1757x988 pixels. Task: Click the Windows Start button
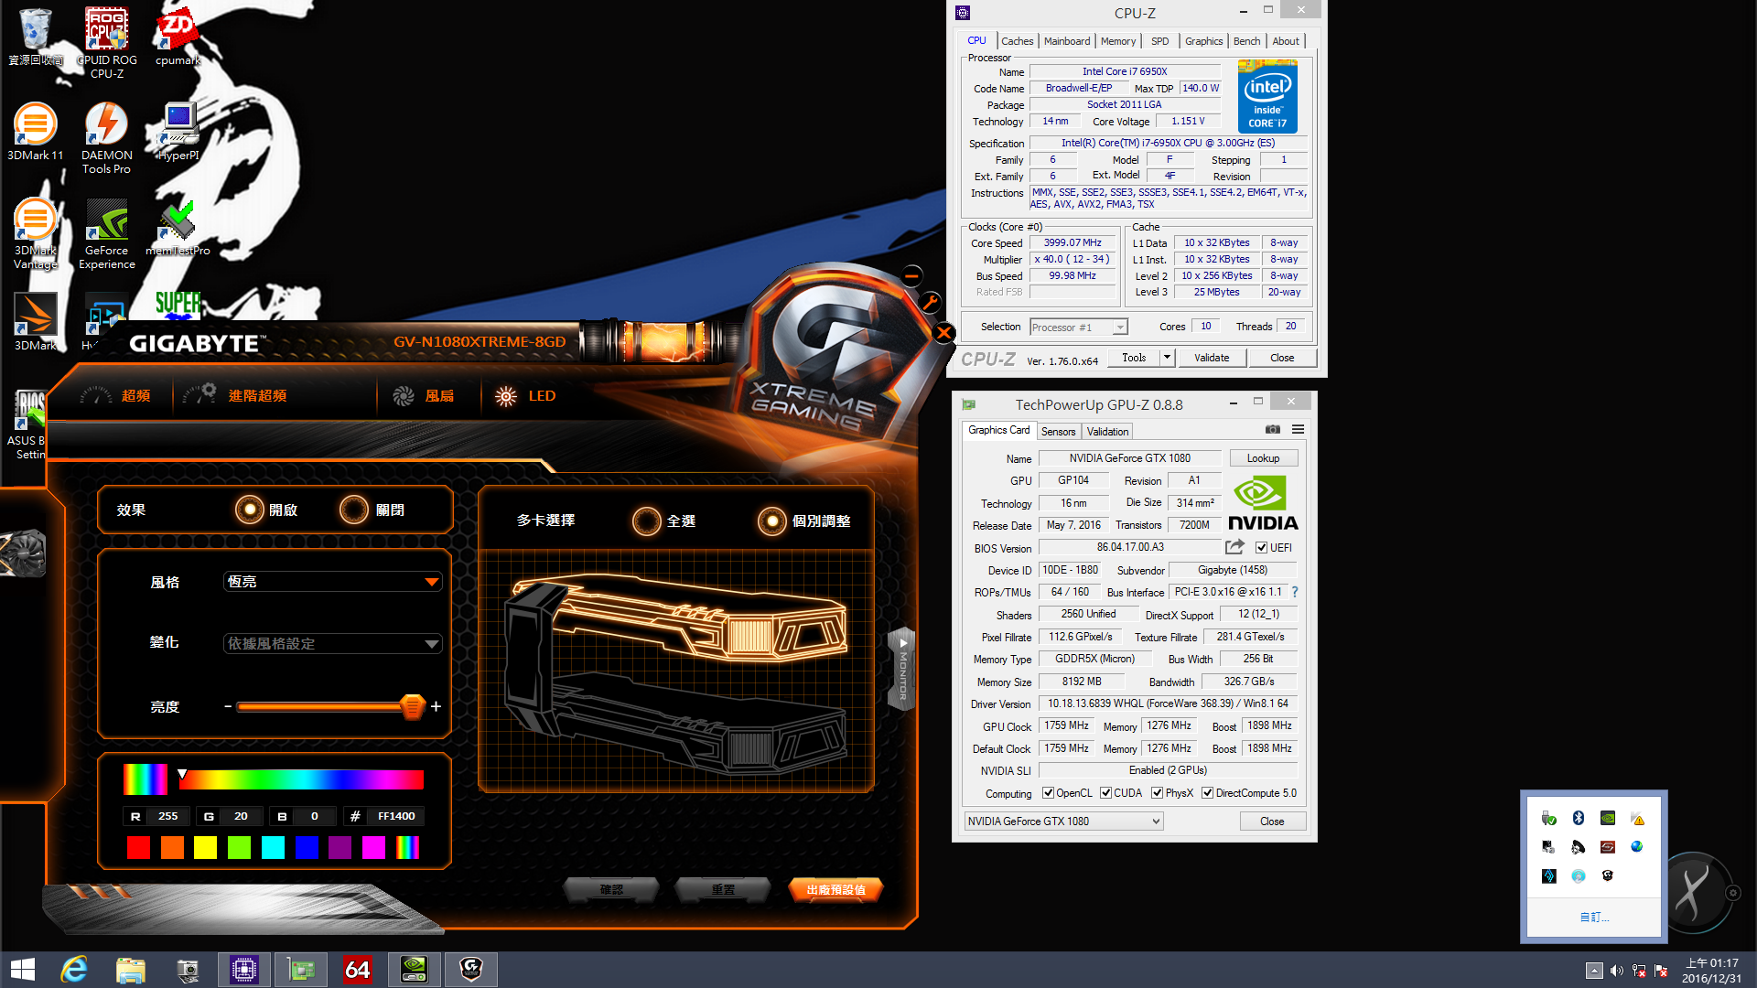[x=22, y=970]
